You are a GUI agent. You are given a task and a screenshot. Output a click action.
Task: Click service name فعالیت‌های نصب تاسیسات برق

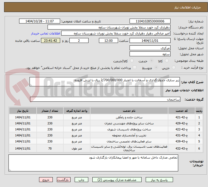click(x=129, y=148)
